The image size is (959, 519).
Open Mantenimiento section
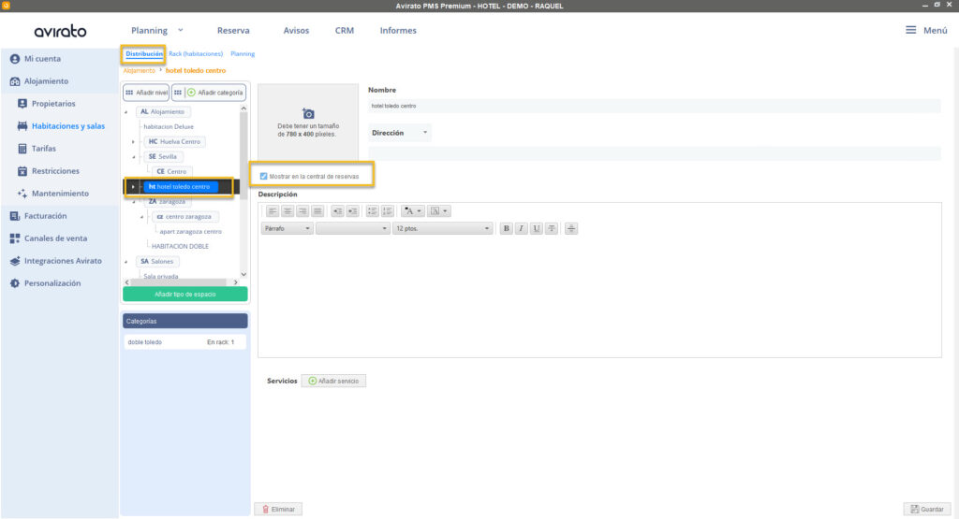53,194
